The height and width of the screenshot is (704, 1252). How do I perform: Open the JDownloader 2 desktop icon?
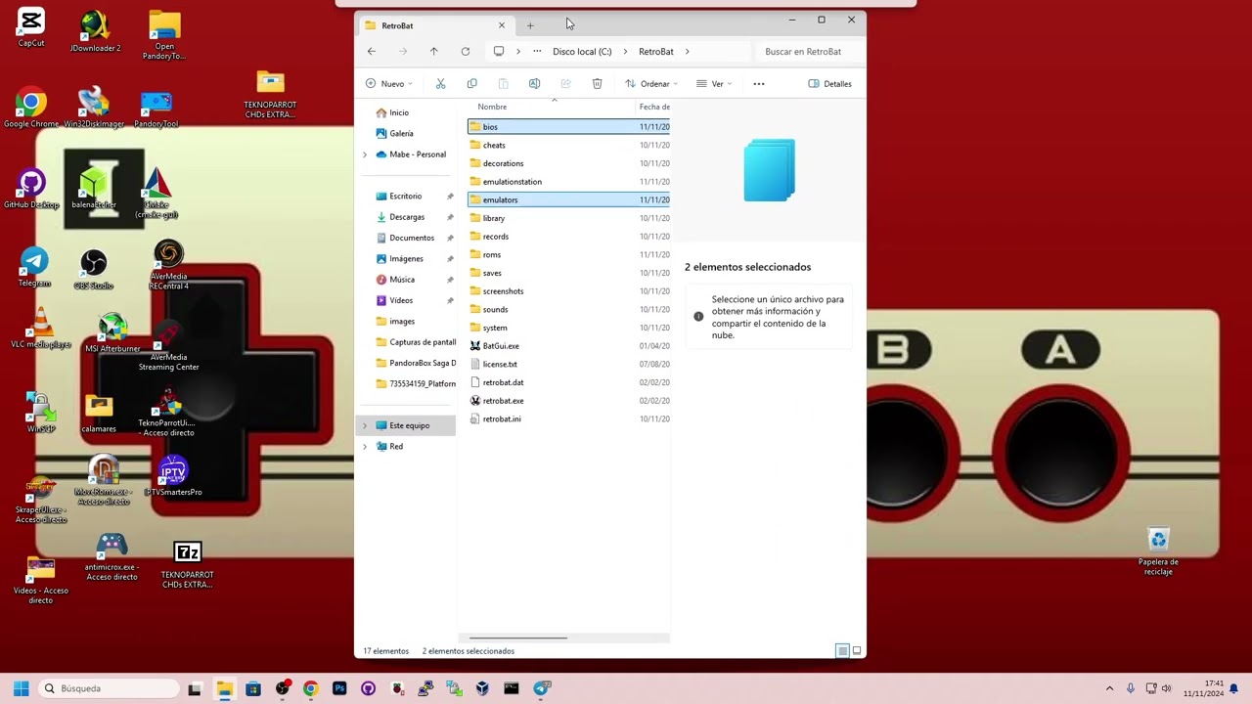click(95, 31)
